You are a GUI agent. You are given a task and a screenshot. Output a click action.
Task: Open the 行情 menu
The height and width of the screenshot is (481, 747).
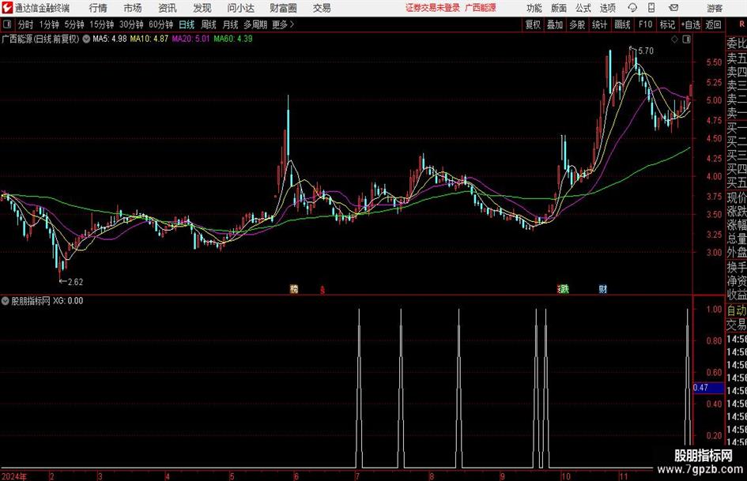pos(98,8)
